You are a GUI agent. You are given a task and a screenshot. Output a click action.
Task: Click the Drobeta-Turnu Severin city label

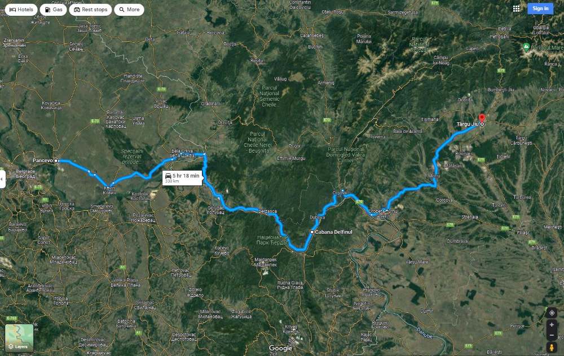click(x=384, y=213)
